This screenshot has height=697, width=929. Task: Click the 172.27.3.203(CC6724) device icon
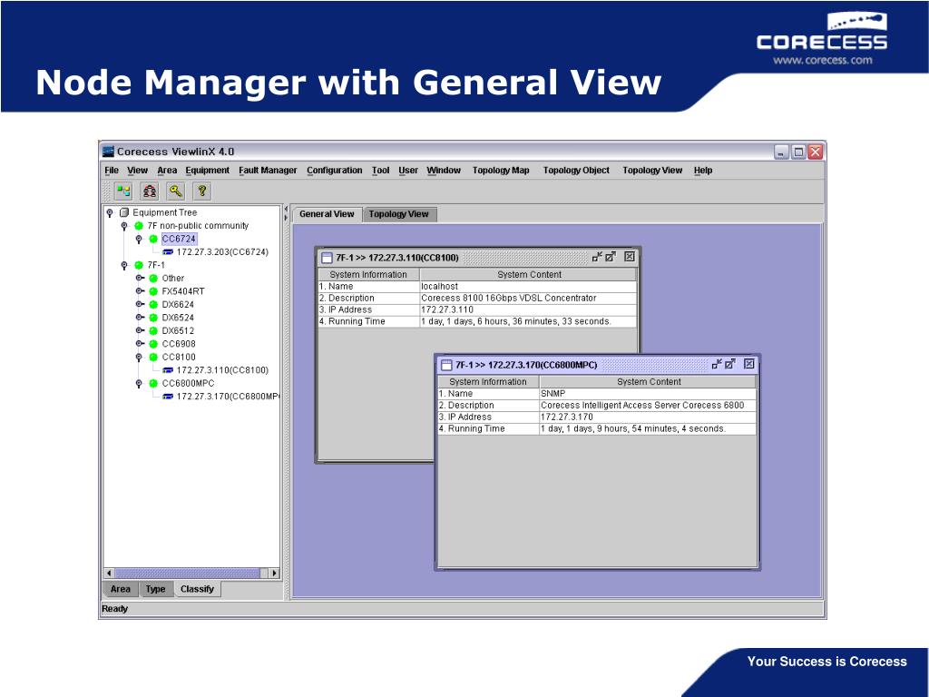(168, 252)
